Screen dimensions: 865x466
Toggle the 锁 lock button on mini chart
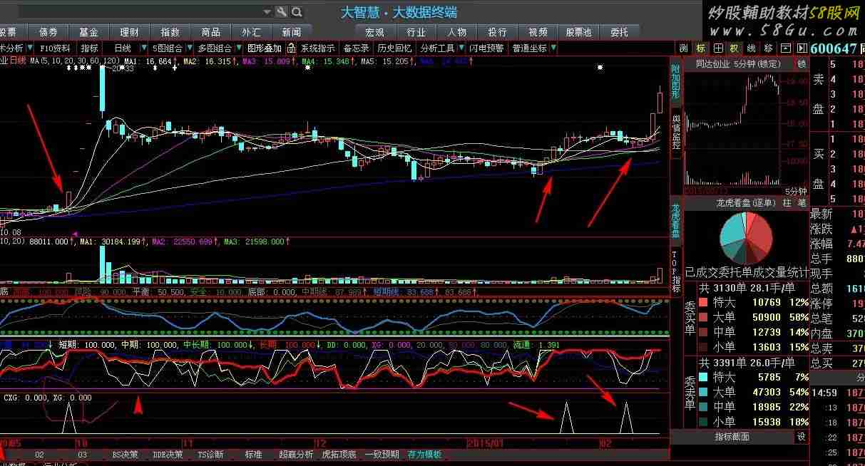pos(801,63)
